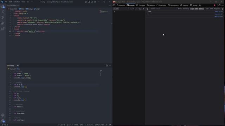Toggle secondary side bar layout icon in title bar
225x126 pixels.
pyautogui.click(x=92, y=2)
